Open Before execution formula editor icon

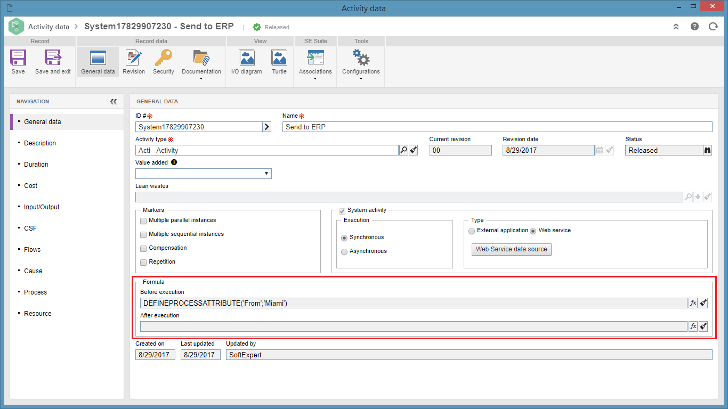pyautogui.click(x=693, y=303)
